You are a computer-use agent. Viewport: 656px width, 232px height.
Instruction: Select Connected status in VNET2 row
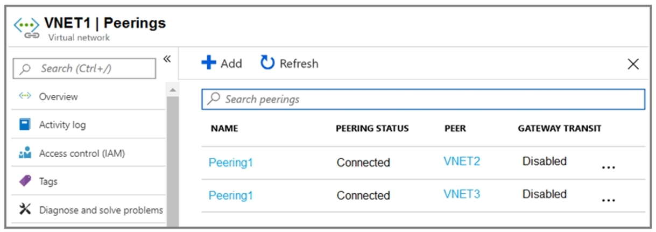tap(363, 163)
